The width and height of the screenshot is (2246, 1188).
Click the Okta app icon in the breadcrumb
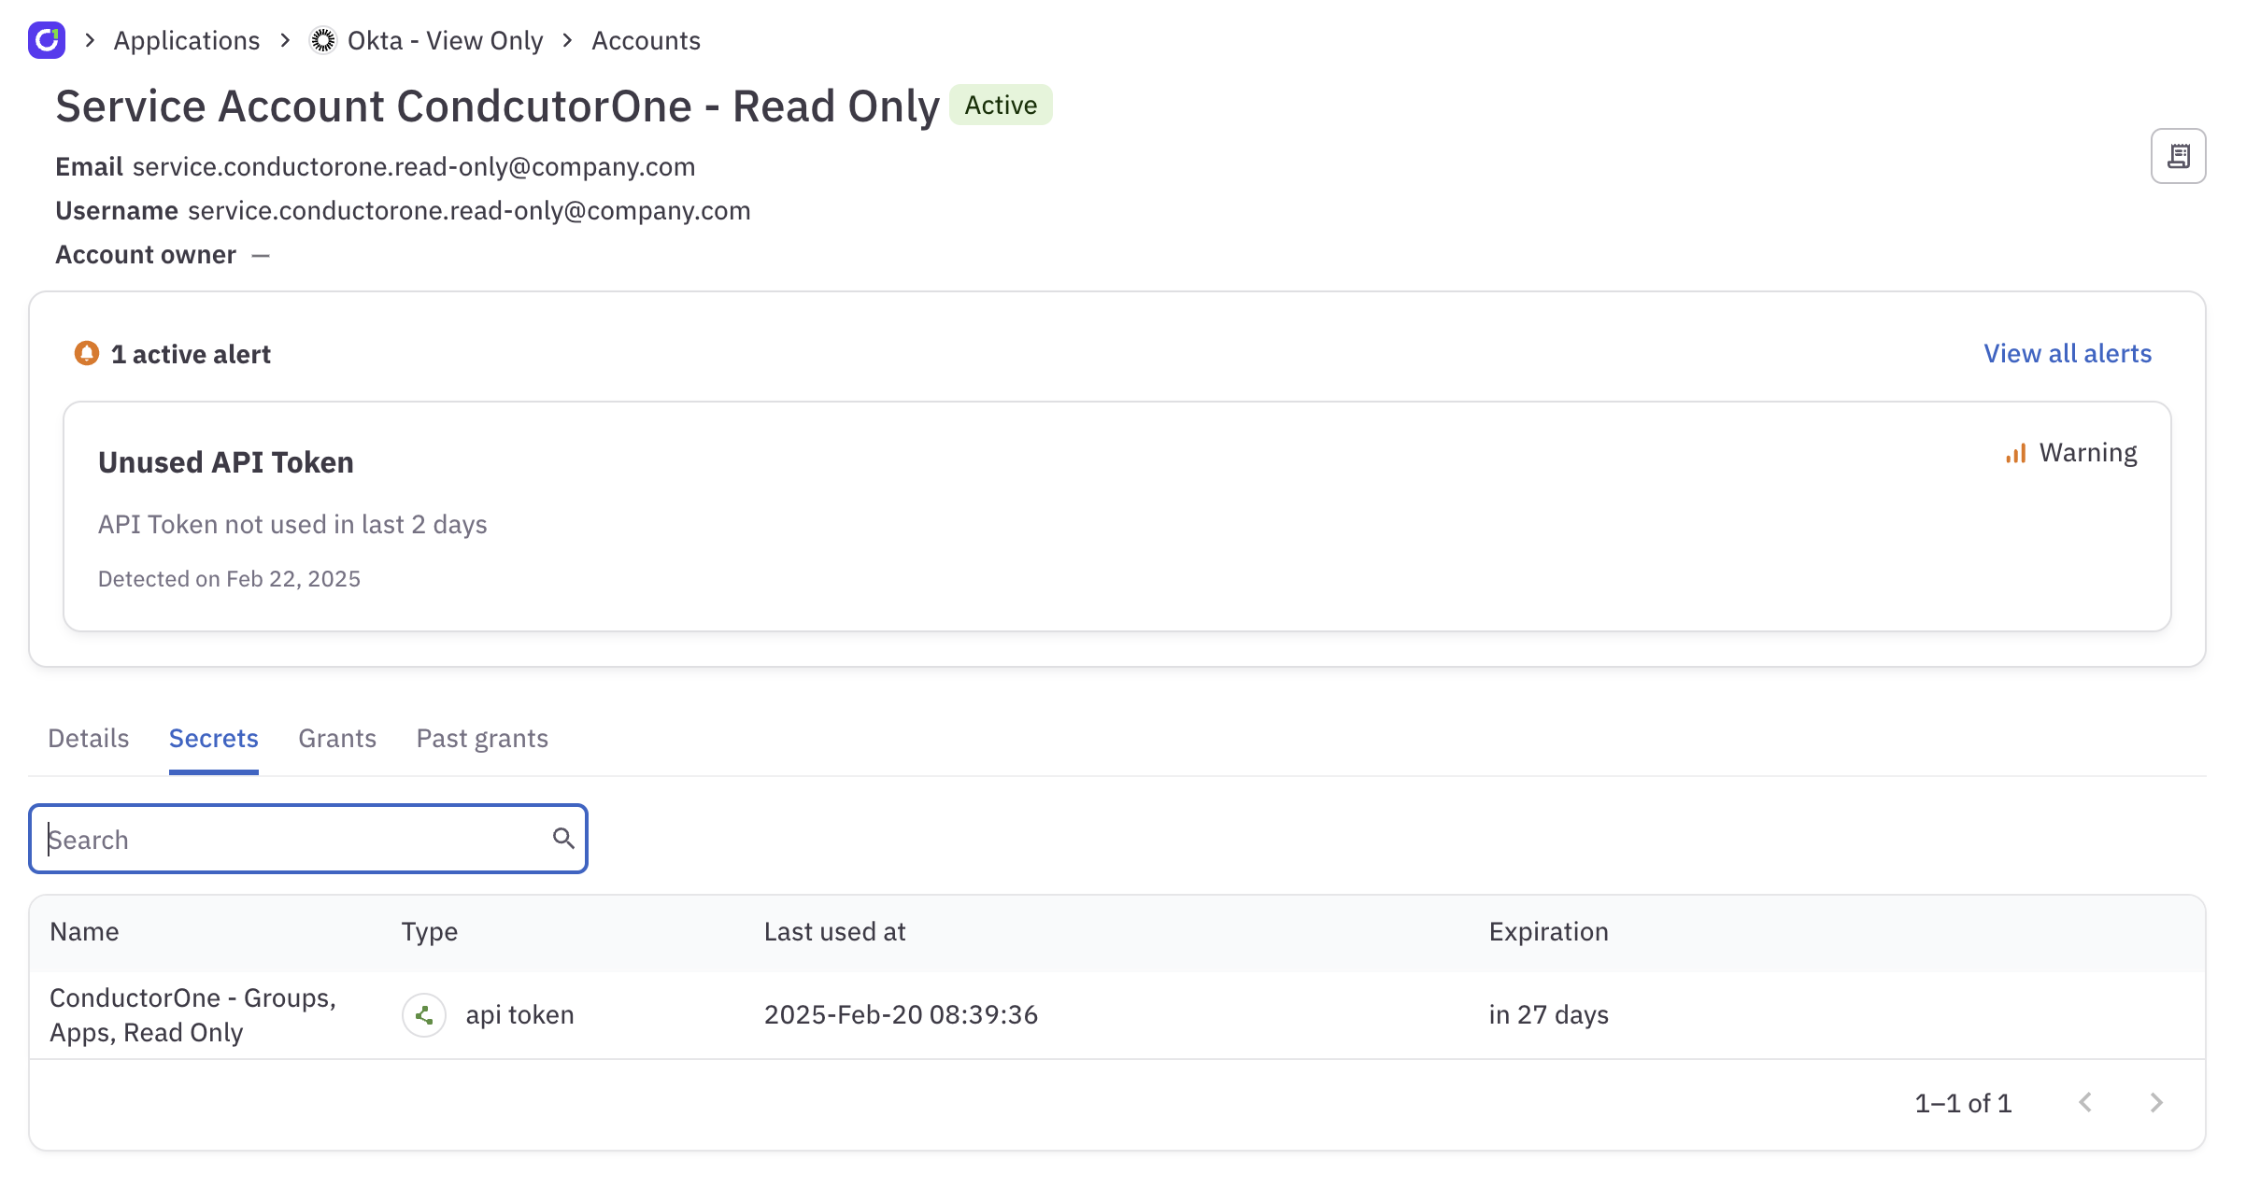click(322, 39)
